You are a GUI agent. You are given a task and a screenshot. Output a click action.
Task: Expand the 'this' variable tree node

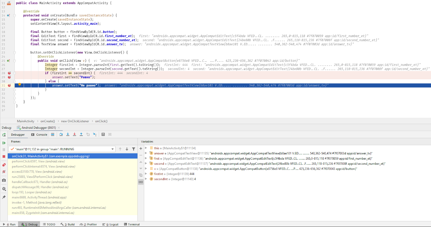[x=146, y=148]
